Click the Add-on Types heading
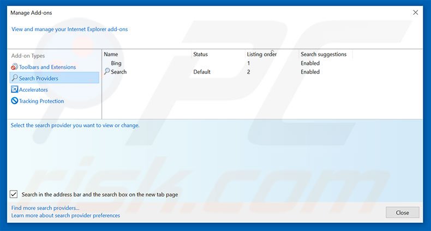The height and width of the screenshot is (231, 431). pos(28,56)
